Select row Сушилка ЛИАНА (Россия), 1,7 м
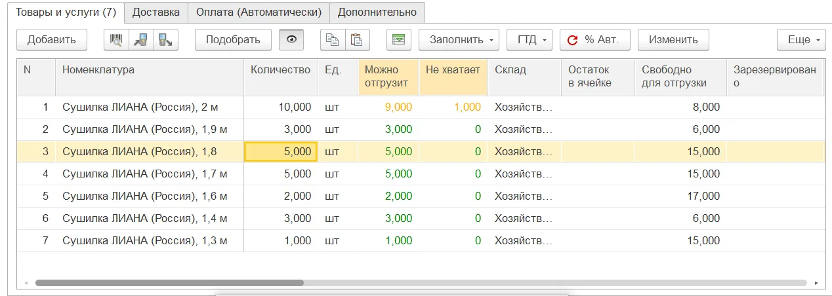The width and height of the screenshot is (832, 296). point(420,174)
